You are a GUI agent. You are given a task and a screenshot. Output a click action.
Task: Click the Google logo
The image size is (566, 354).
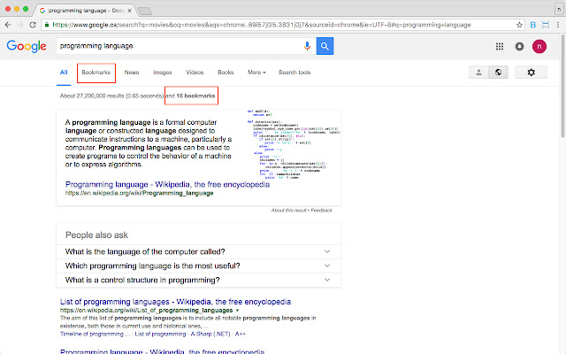tap(27, 46)
